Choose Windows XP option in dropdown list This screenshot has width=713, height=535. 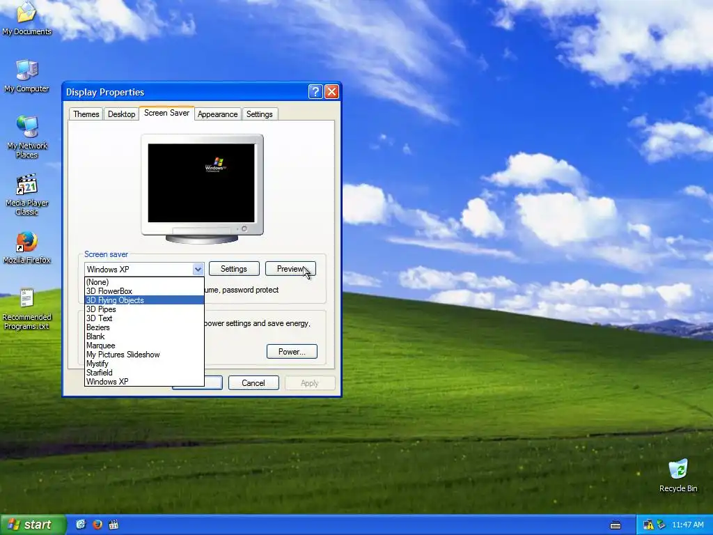click(x=144, y=382)
